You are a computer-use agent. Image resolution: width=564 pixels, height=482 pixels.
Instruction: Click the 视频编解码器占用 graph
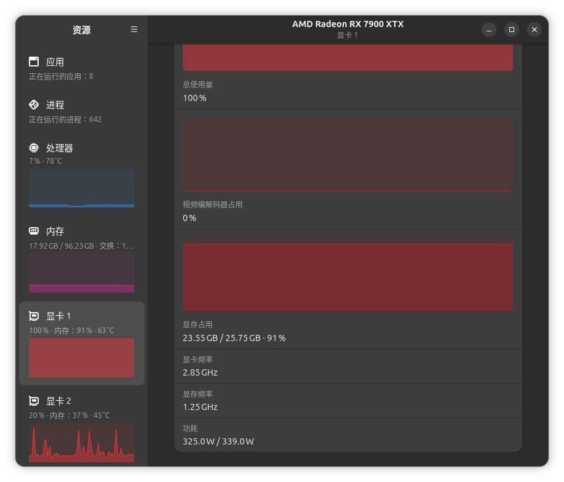(348, 155)
